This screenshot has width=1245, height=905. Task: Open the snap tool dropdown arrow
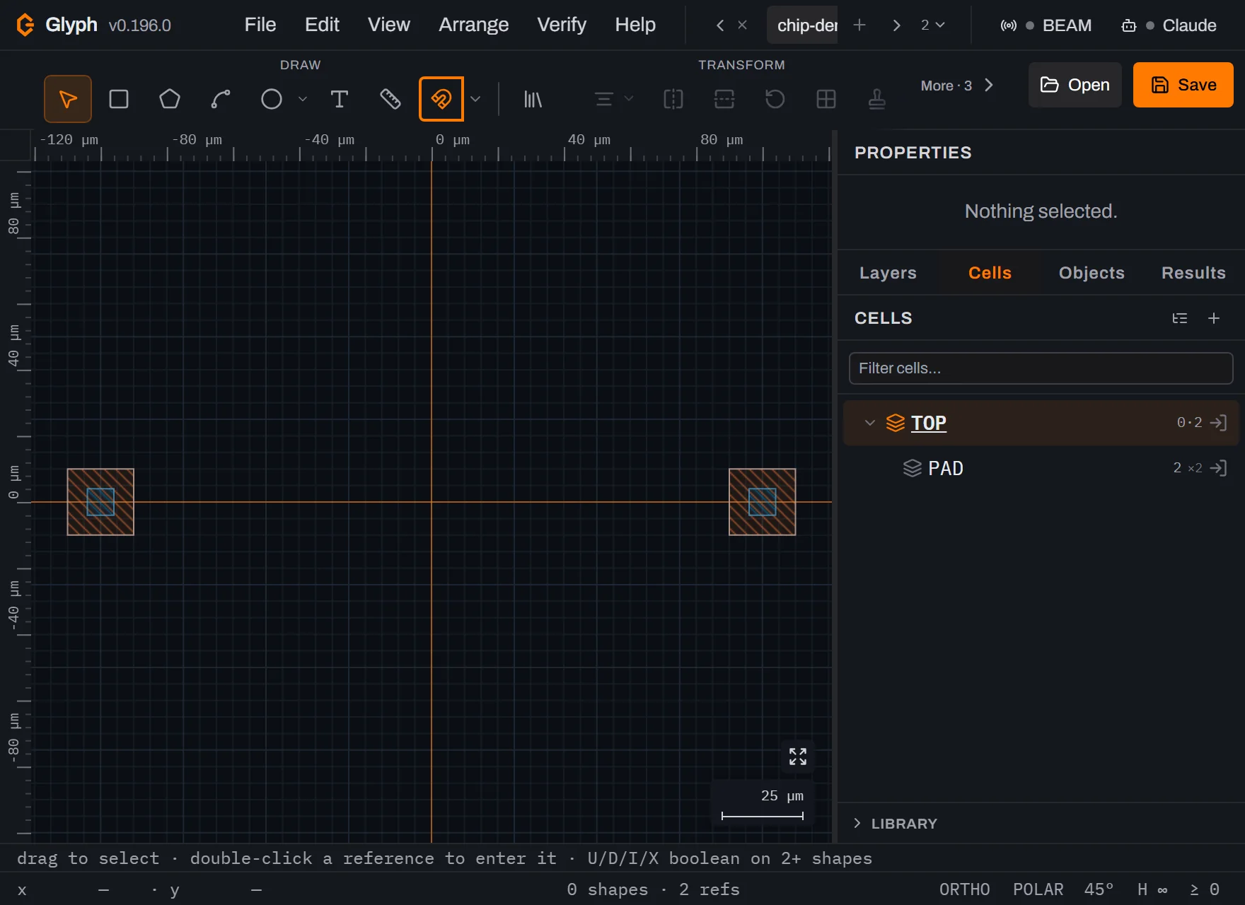click(x=475, y=99)
